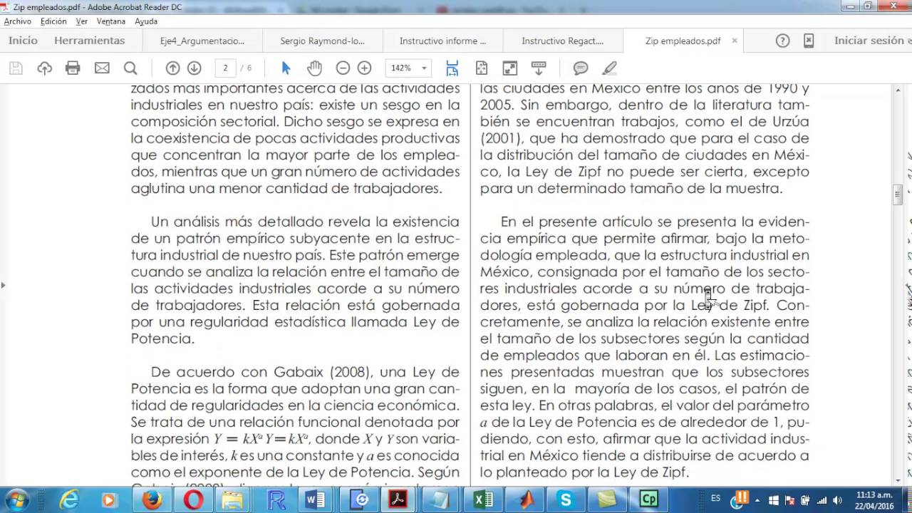Open the Herramientas view
The image size is (912, 513).
point(90,41)
